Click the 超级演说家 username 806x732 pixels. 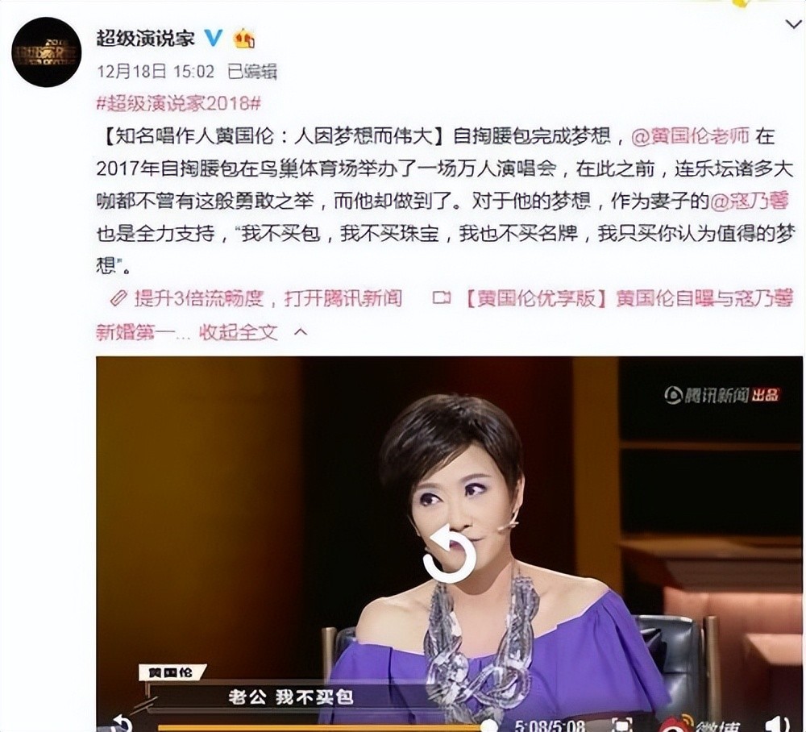coord(146,38)
